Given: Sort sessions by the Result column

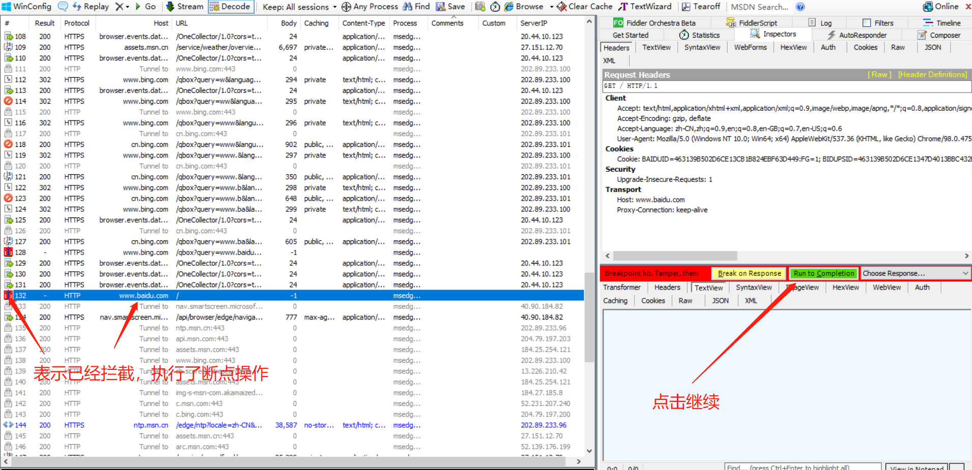Looking at the screenshot, I should click(x=44, y=23).
